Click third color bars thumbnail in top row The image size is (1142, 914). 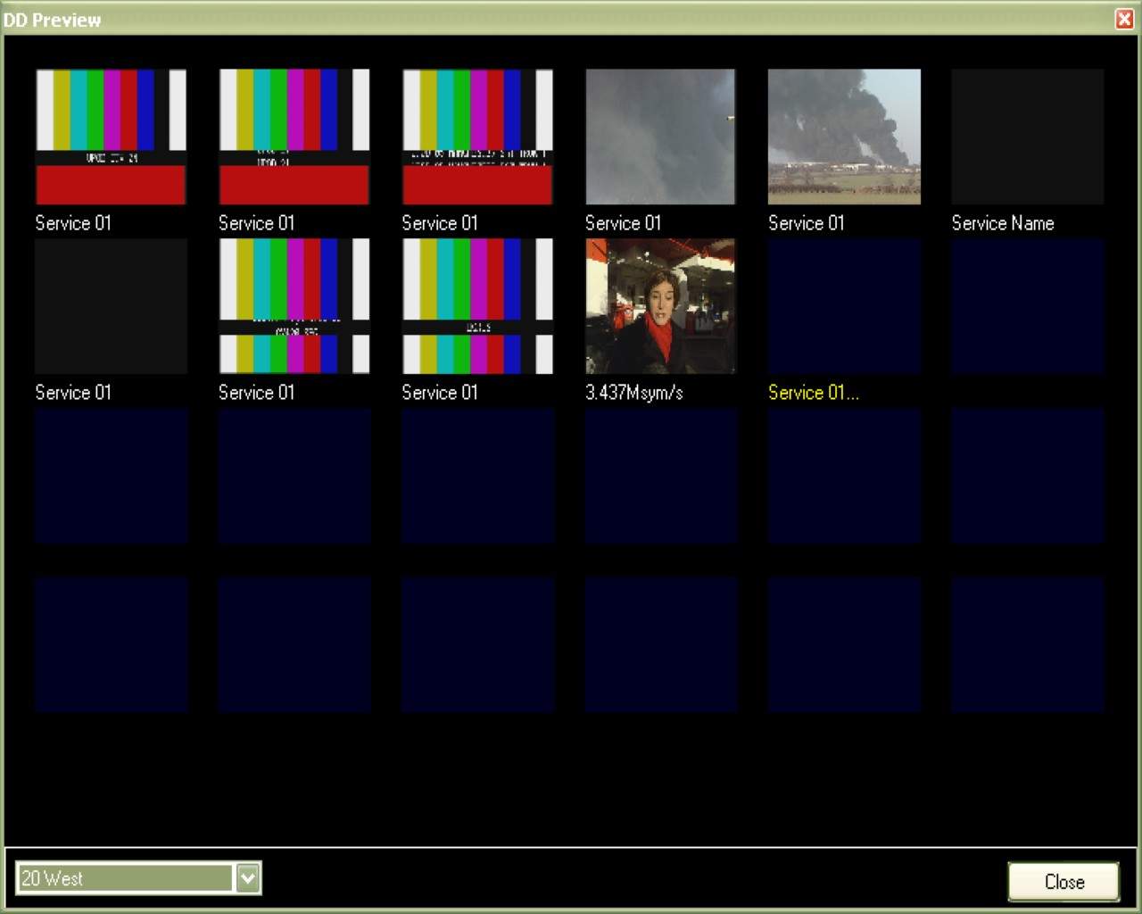(477, 137)
